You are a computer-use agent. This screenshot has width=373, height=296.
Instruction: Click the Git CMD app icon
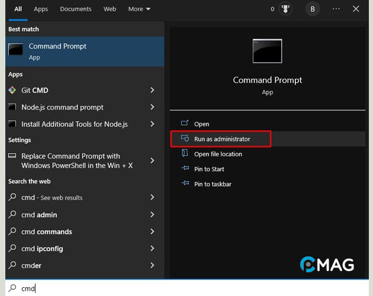(x=12, y=90)
